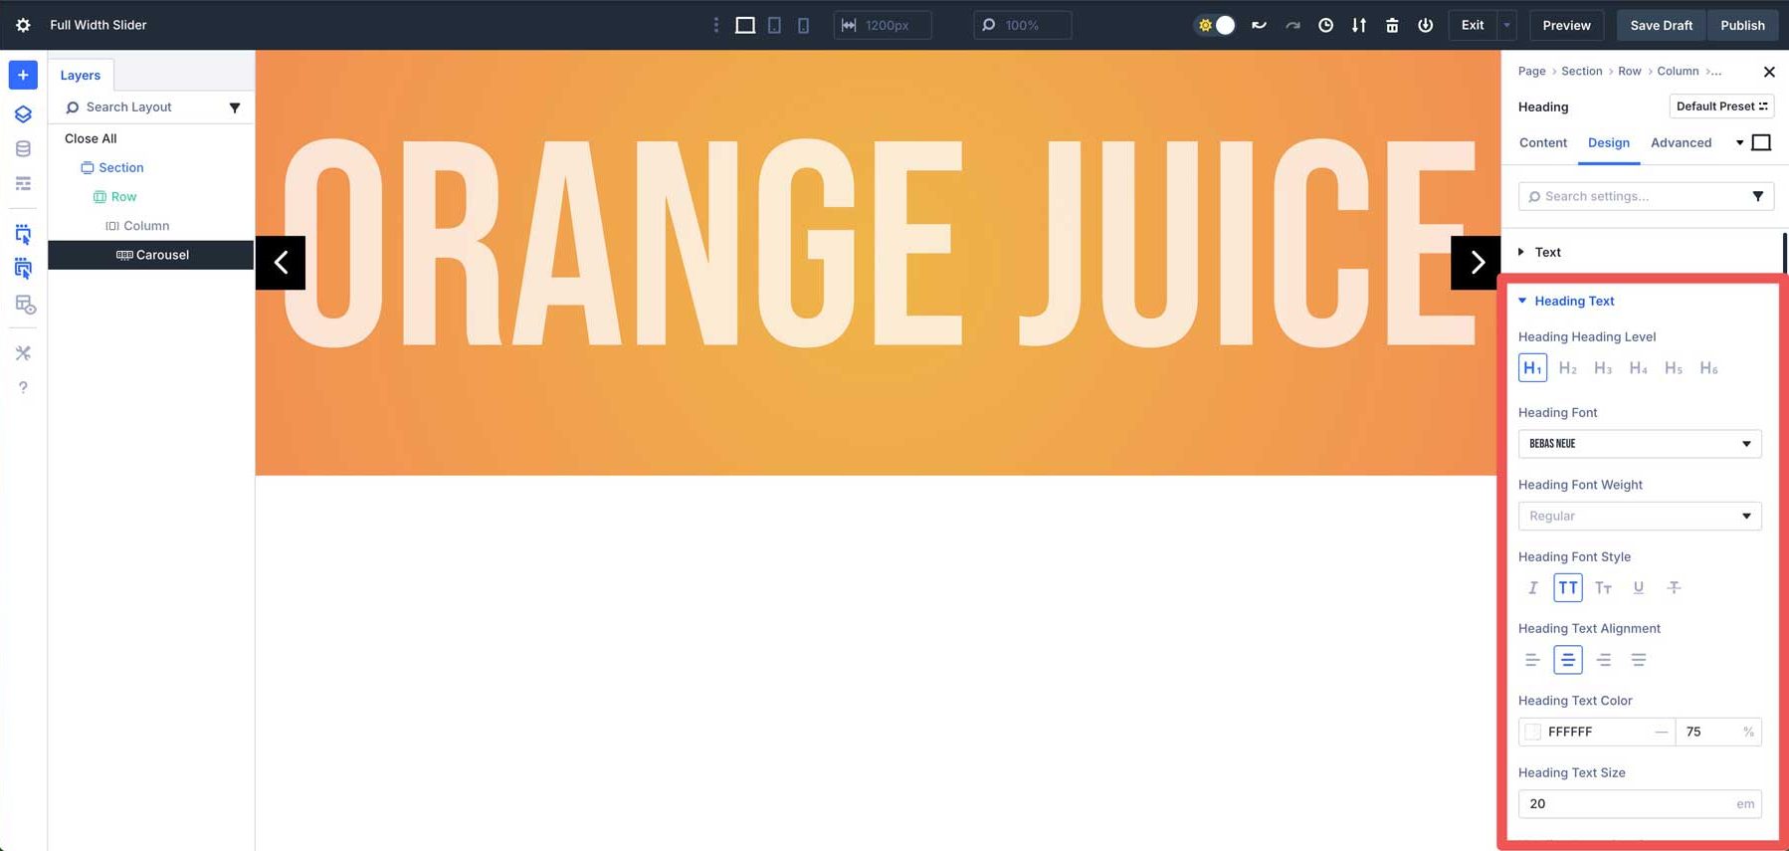Switch to the Design tab
The width and height of the screenshot is (1789, 851).
coord(1608,142)
